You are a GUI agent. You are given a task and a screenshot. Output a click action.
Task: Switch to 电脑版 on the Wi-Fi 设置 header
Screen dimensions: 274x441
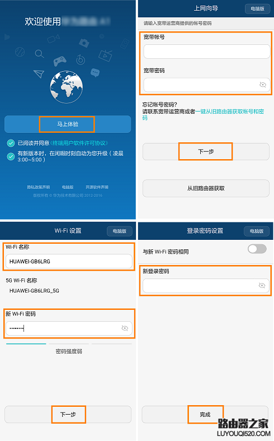click(120, 231)
